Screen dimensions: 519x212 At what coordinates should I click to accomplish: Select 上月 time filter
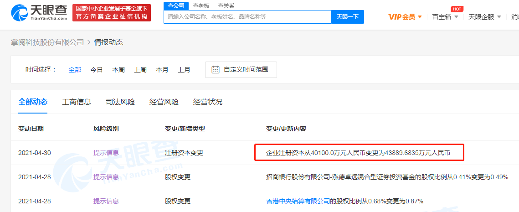coord(184,70)
